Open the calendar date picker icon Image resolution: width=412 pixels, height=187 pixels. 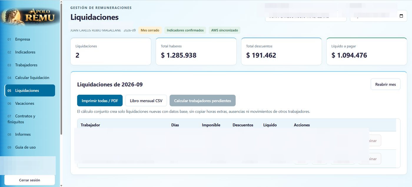401,16
